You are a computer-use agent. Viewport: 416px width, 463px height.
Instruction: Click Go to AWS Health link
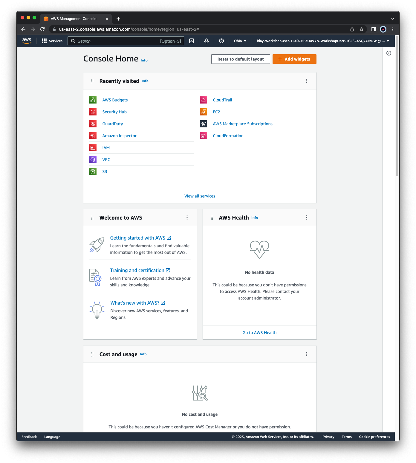point(259,333)
